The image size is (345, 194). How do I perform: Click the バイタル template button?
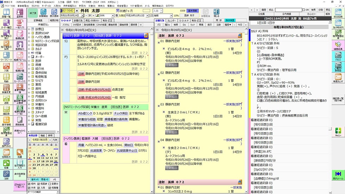[x=66, y=25]
